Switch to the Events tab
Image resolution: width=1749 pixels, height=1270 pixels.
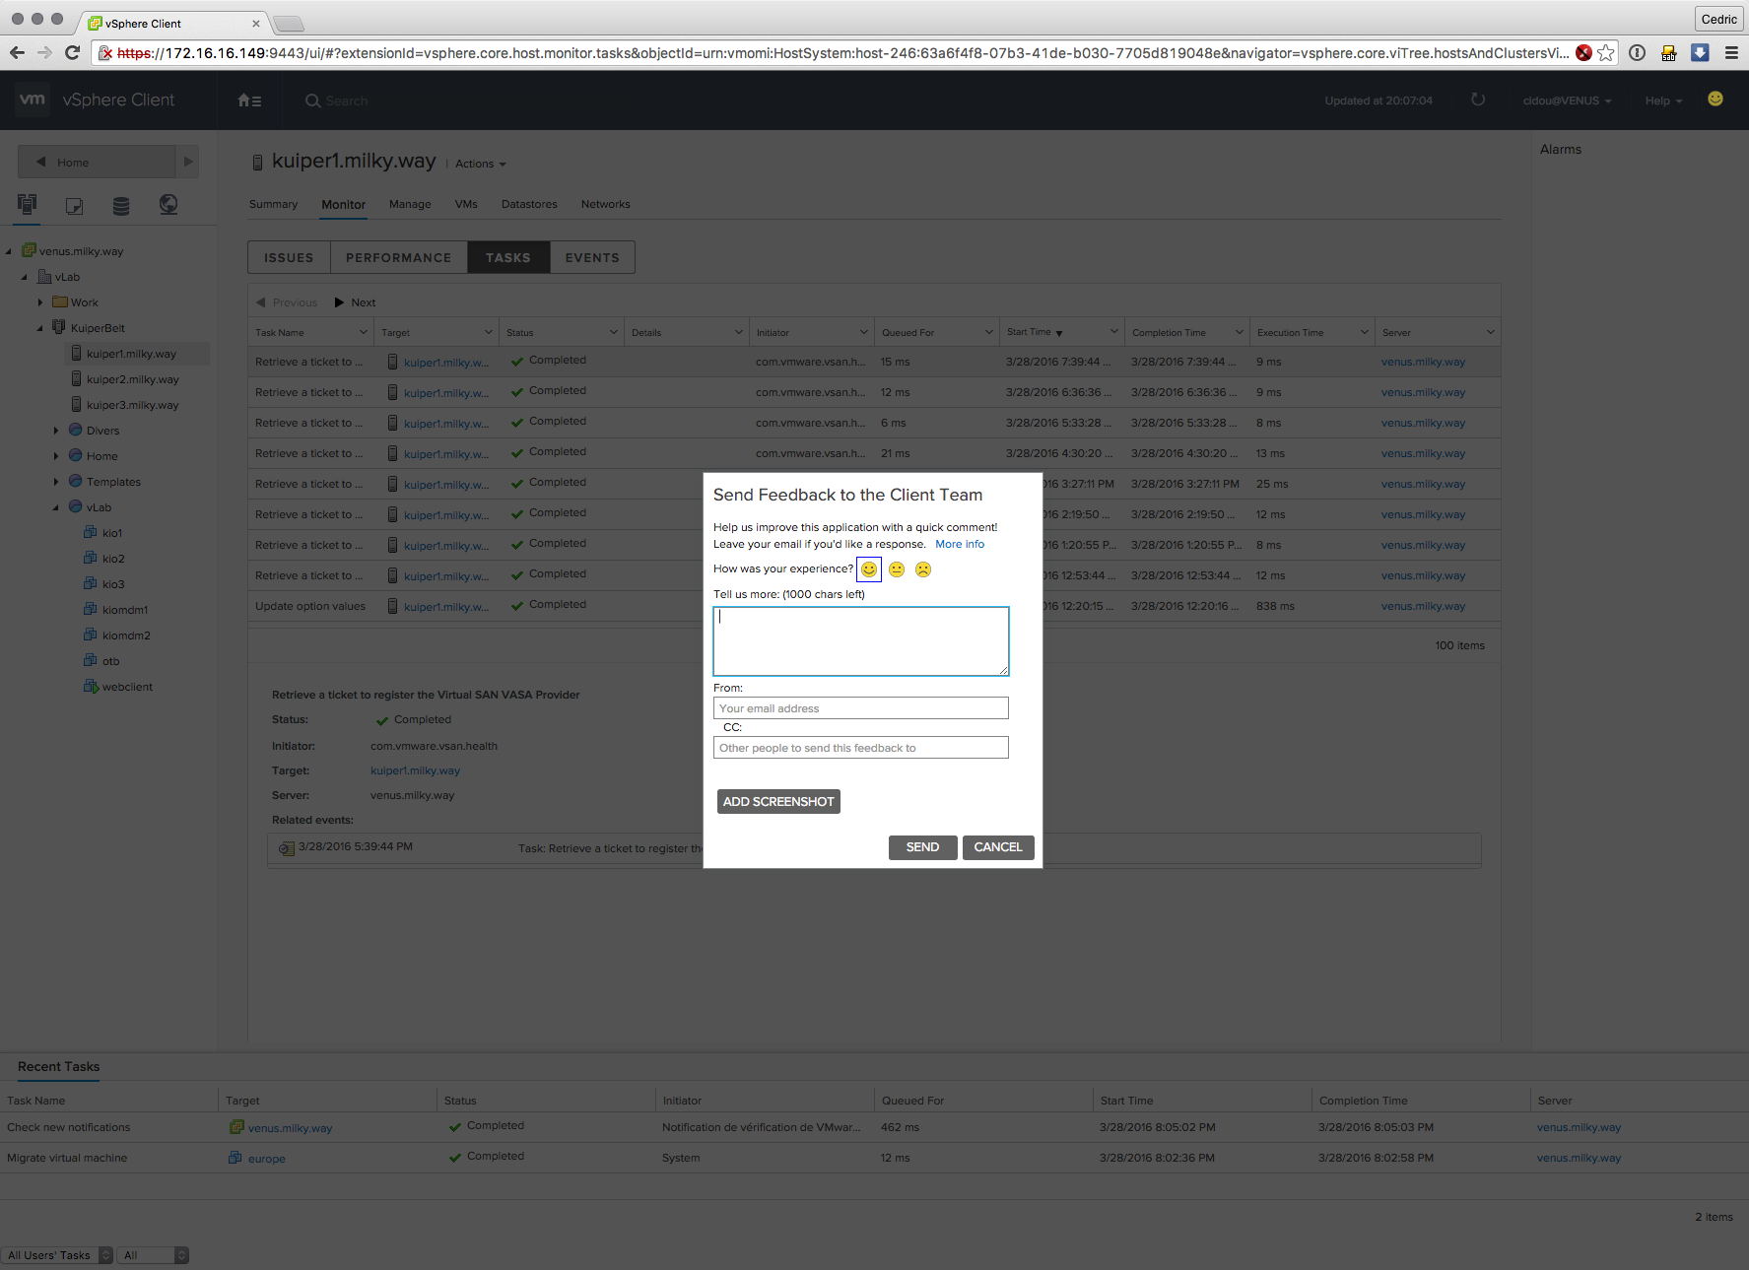click(592, 257)
